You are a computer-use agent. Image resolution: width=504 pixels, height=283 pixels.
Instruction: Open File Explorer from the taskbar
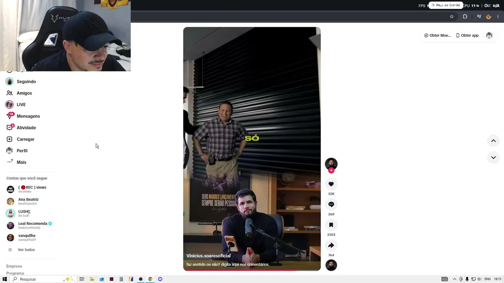92,279
